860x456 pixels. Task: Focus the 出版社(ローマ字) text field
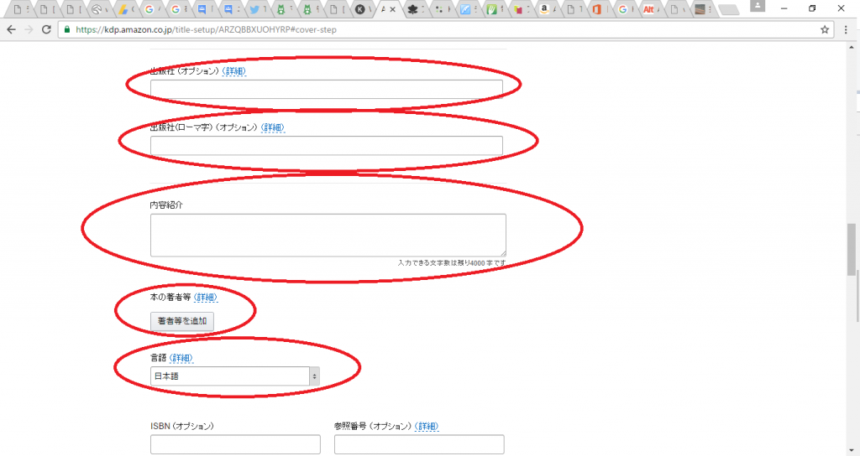click(x=327, y=146)
